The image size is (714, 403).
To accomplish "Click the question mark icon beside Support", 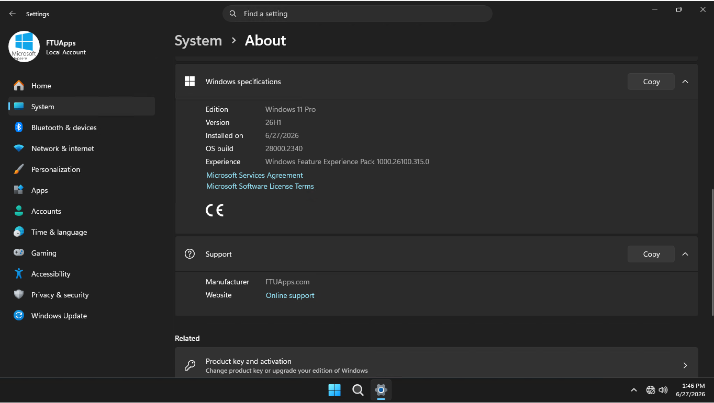I will pos(189,254).
